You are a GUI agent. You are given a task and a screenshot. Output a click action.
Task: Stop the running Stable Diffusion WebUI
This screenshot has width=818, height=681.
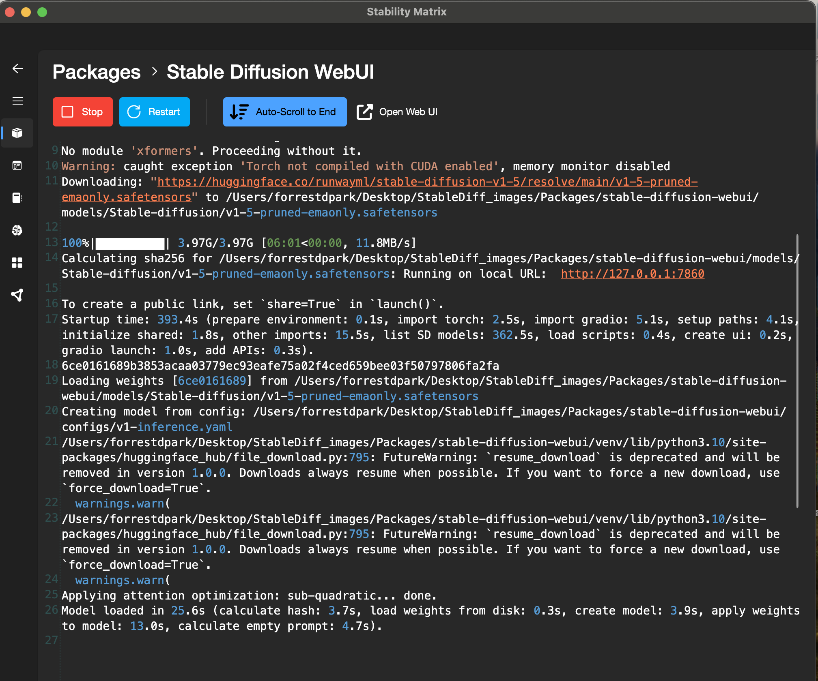pyautogui.click(x=83, y=112)
